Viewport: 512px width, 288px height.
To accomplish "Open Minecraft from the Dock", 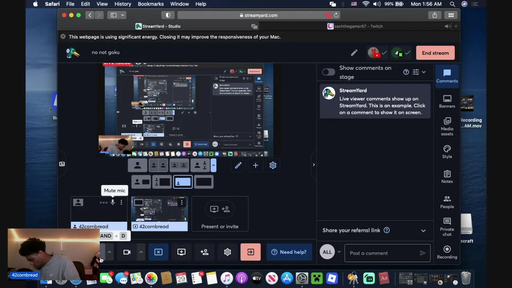I will click(x=317, y=278).
